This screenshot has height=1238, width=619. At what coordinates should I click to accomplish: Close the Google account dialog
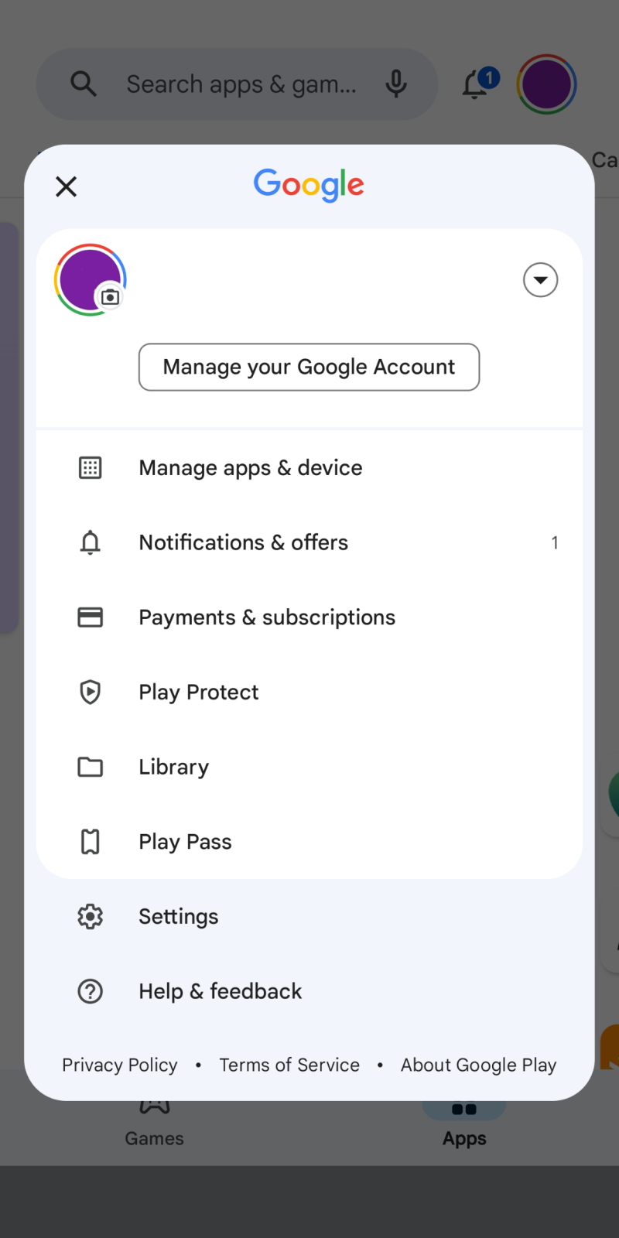click(x=67, y=186)
